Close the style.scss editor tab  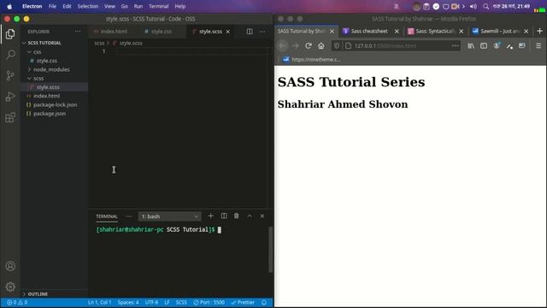[x=228, y=32]
